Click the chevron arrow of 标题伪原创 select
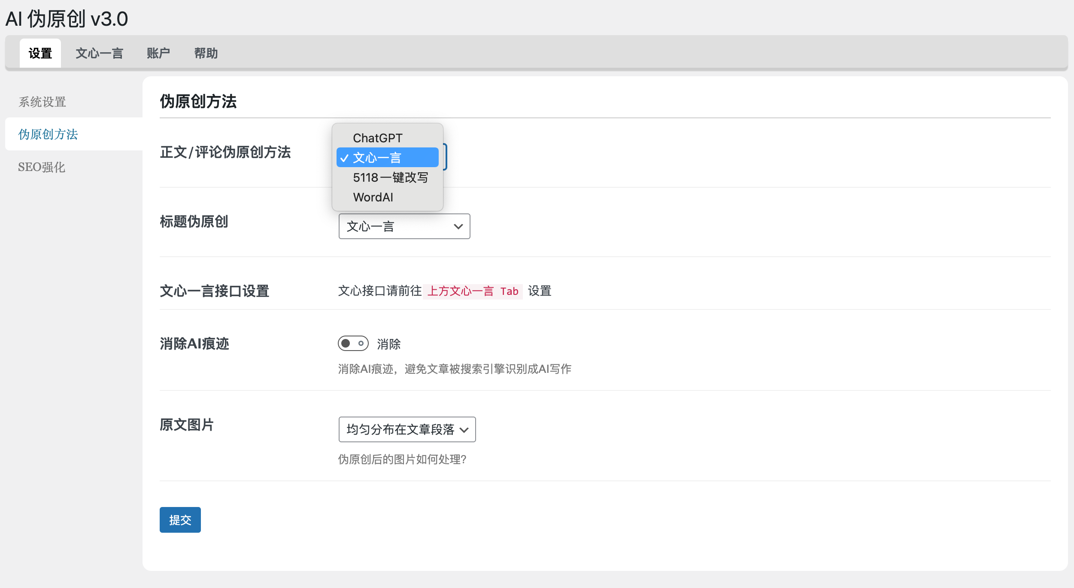 [x=458, y=226]
